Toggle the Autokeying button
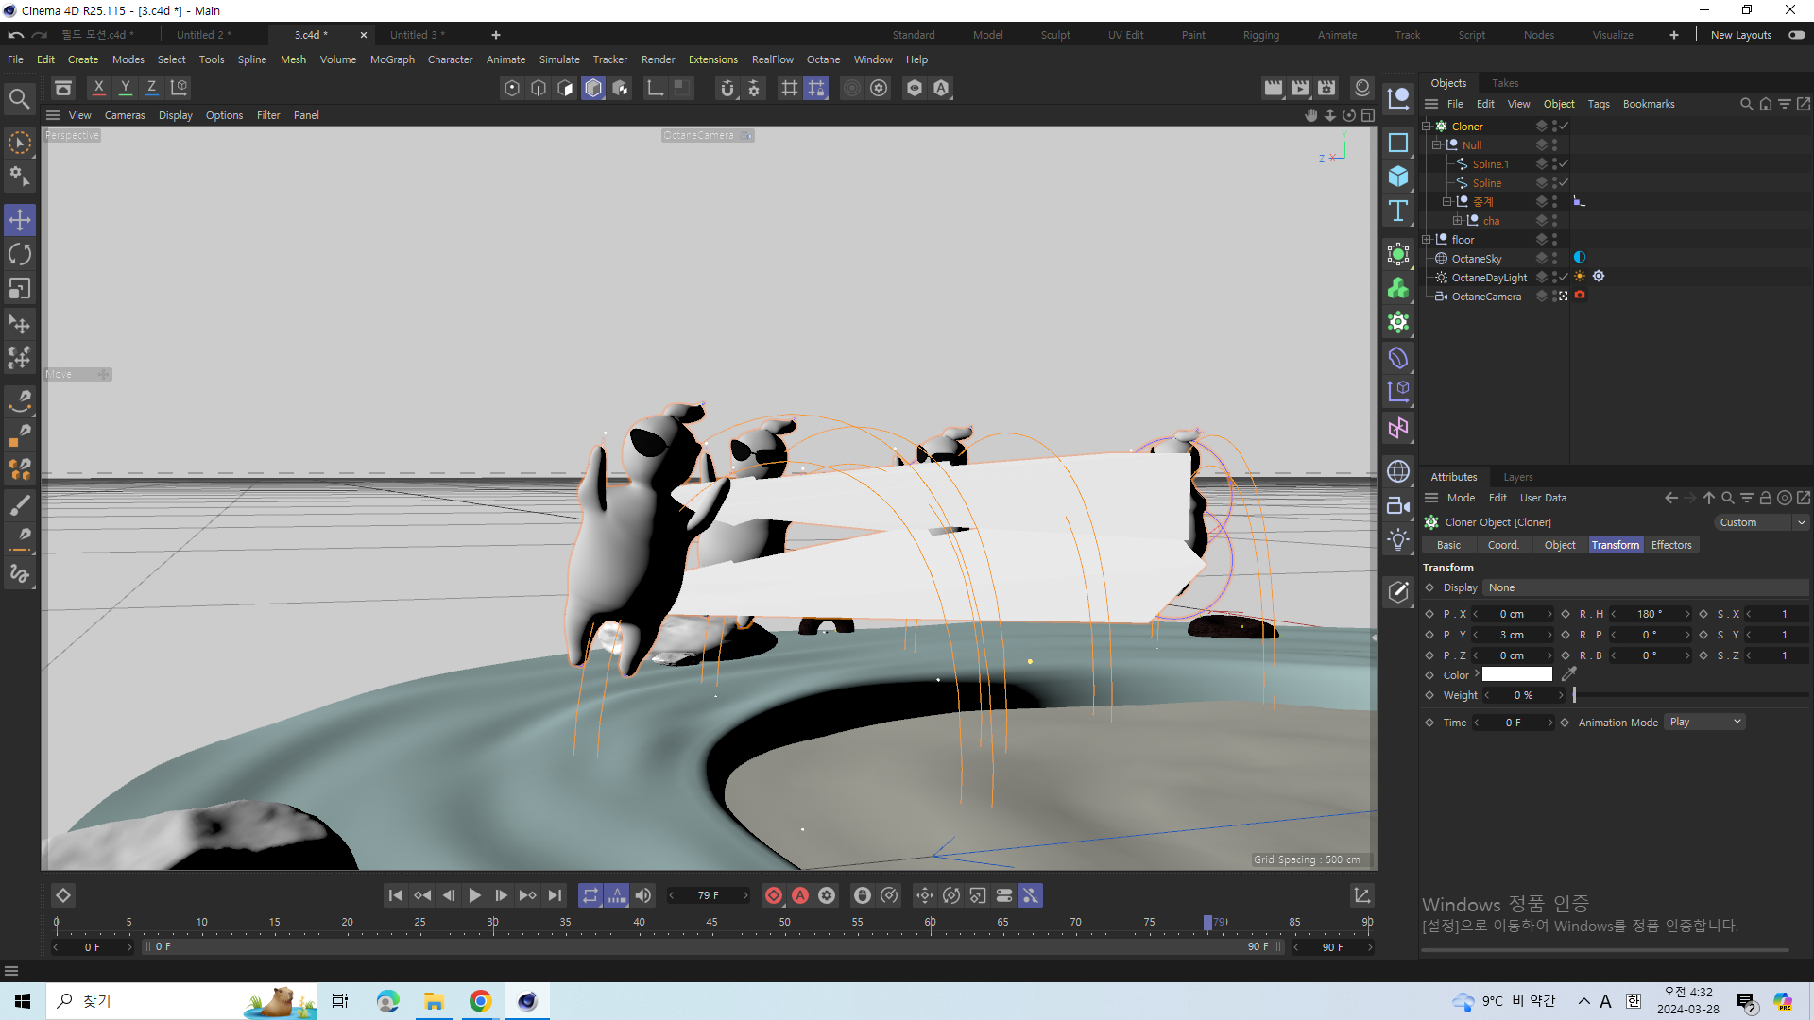The image size is (1814, 1020). pos(800,895)
